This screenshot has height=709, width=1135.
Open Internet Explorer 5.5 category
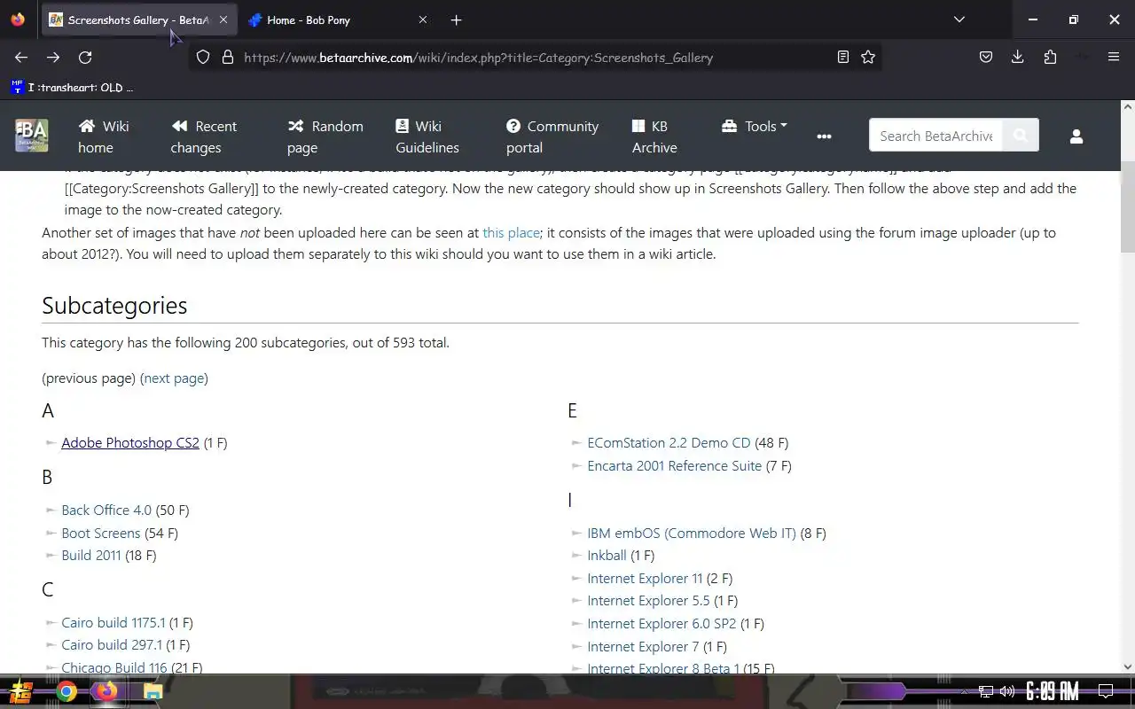pyautogui.click(x=648, y=601)
